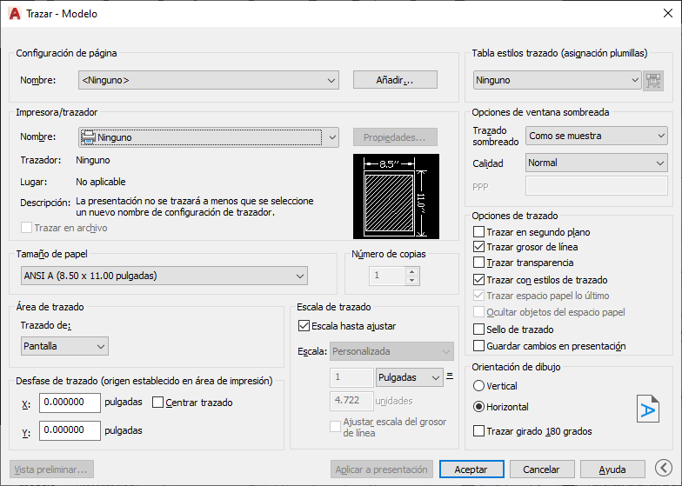Open page setup Nombre dropdown <Ninguno>
Image resolution: width=682 pixels, height=486 pixels.
(x=209, y=80)
